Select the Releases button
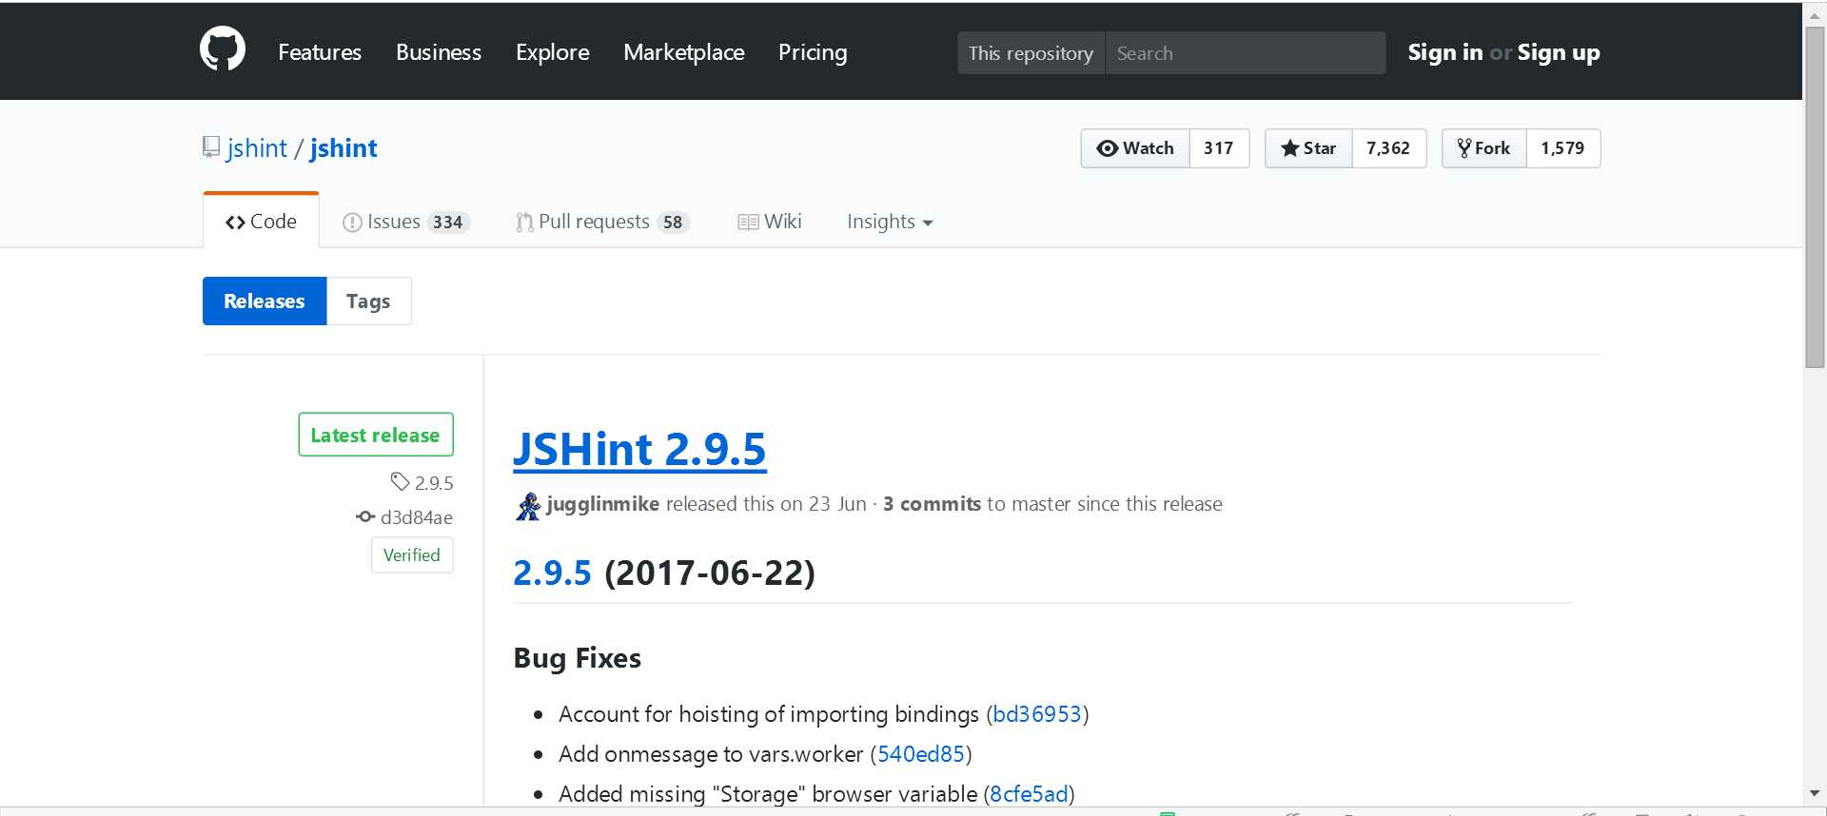This screenshot has width=1827, height=816. tap(265, 301)
